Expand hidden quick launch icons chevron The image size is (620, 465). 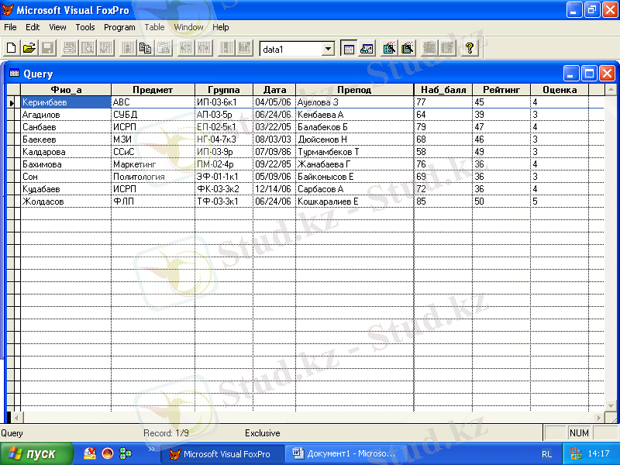click(151, 448)
